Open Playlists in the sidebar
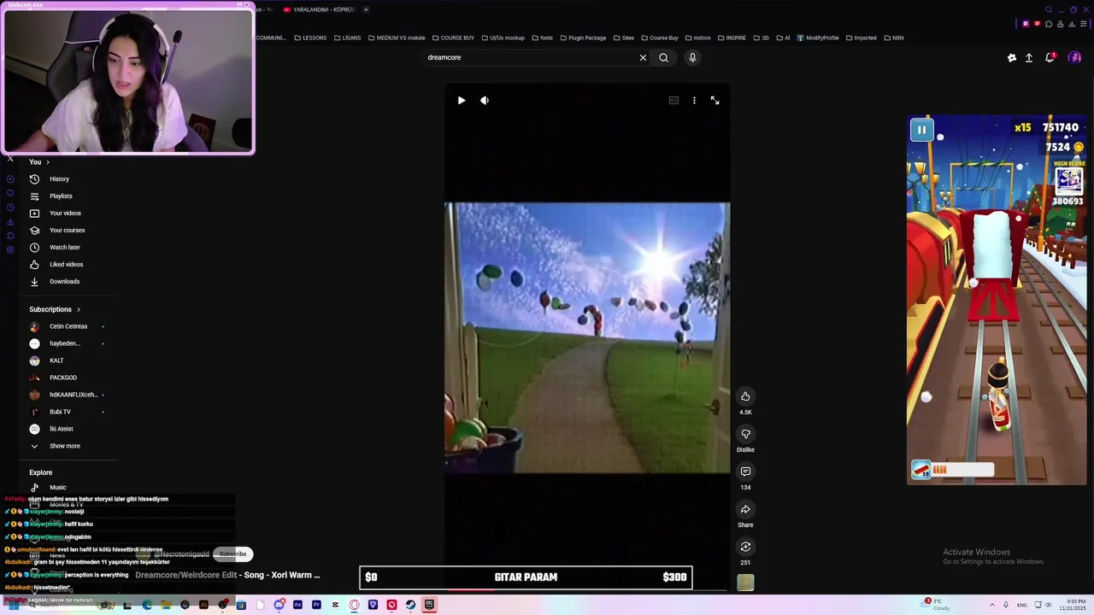Screen dimensions: 1094x615 (x=61, y=196)
